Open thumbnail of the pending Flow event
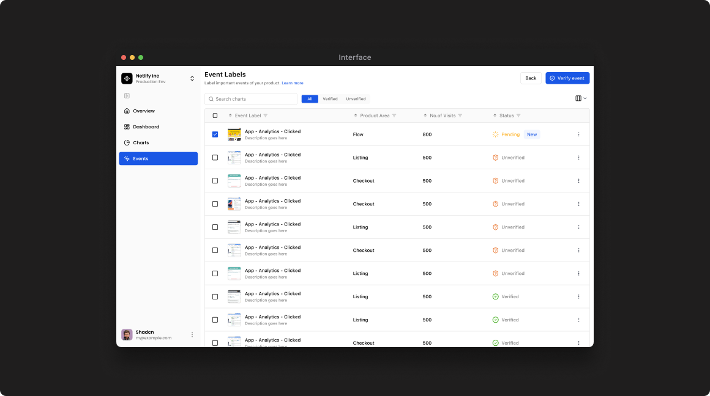710x396 pixels. coord(234,134)
